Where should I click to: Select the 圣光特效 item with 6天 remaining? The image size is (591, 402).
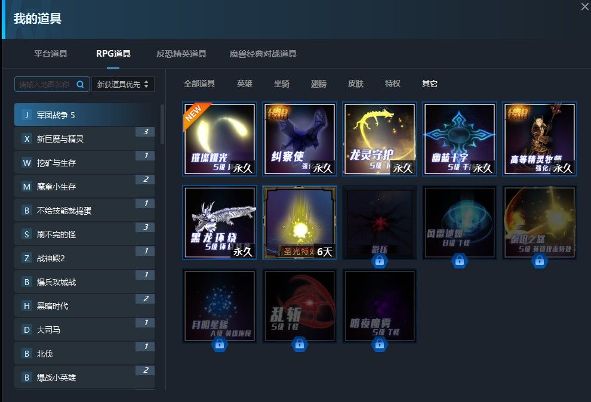[x=300, y=222]
